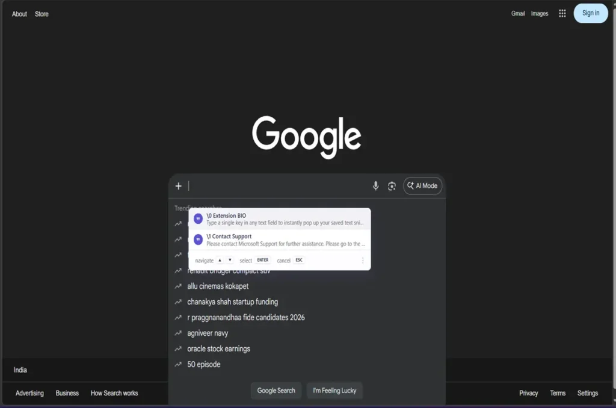The width and height of the screenshot is (616, 408).
Task: Select the Store menu item
Action: click(41, 13)
